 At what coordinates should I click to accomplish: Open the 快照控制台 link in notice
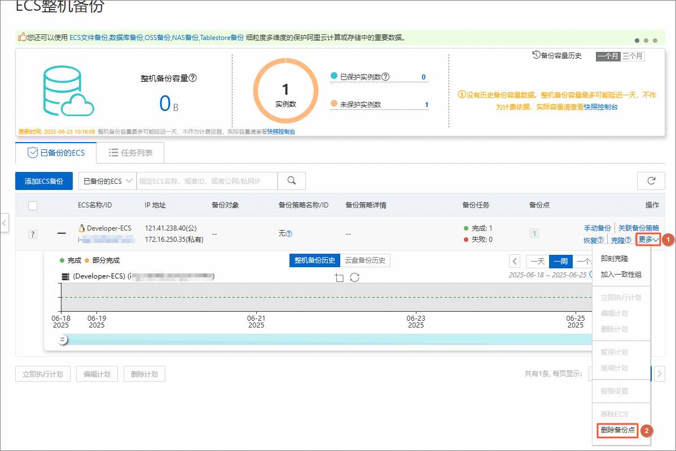[x=600, y=107]
